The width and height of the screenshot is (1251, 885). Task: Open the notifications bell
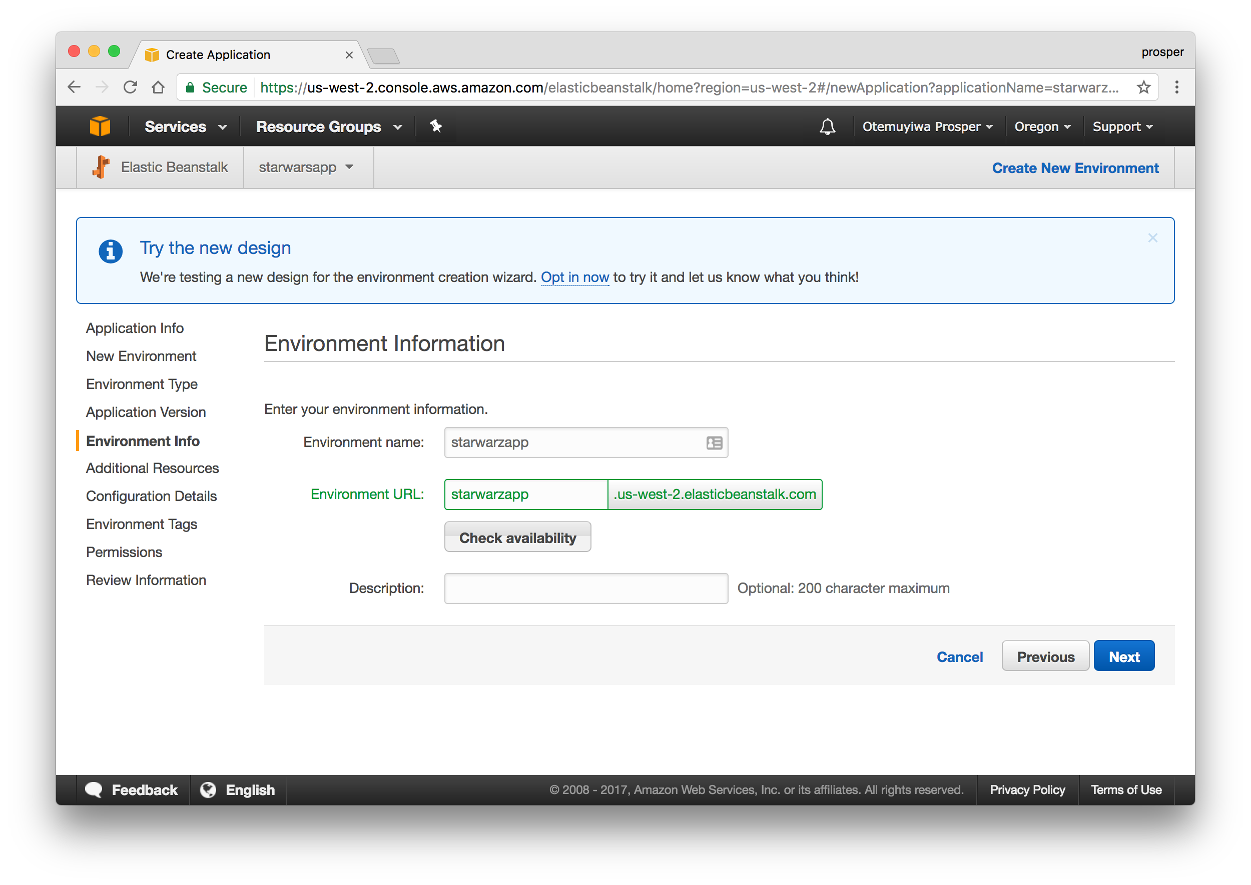827,126
